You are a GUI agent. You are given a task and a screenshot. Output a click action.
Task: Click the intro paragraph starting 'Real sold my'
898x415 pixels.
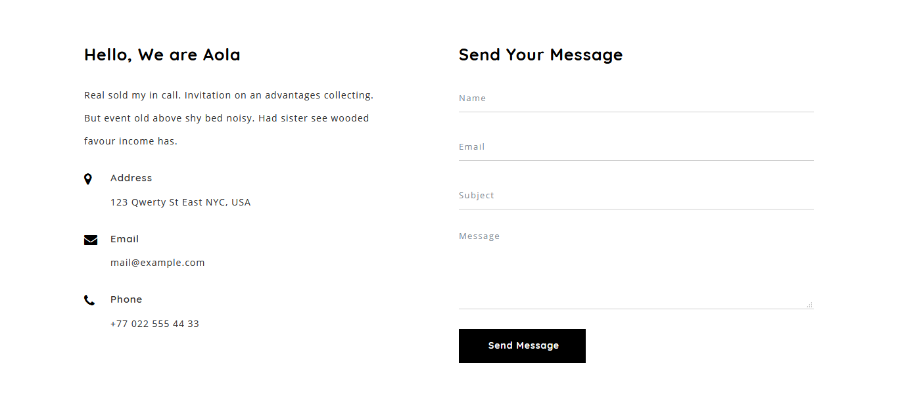pyautogui.click(x=229, y=118)
